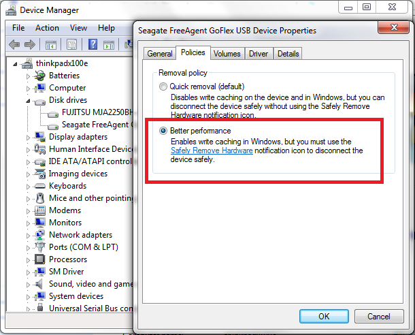The image size is (415, 335).
Task: Click the blue Help question mark icon
Action: (x=93, y=44)
